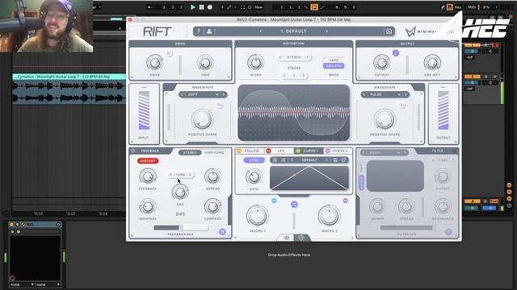517x290 pixels.
Task: Click the Lowpass knob
Action: [212, 206]
